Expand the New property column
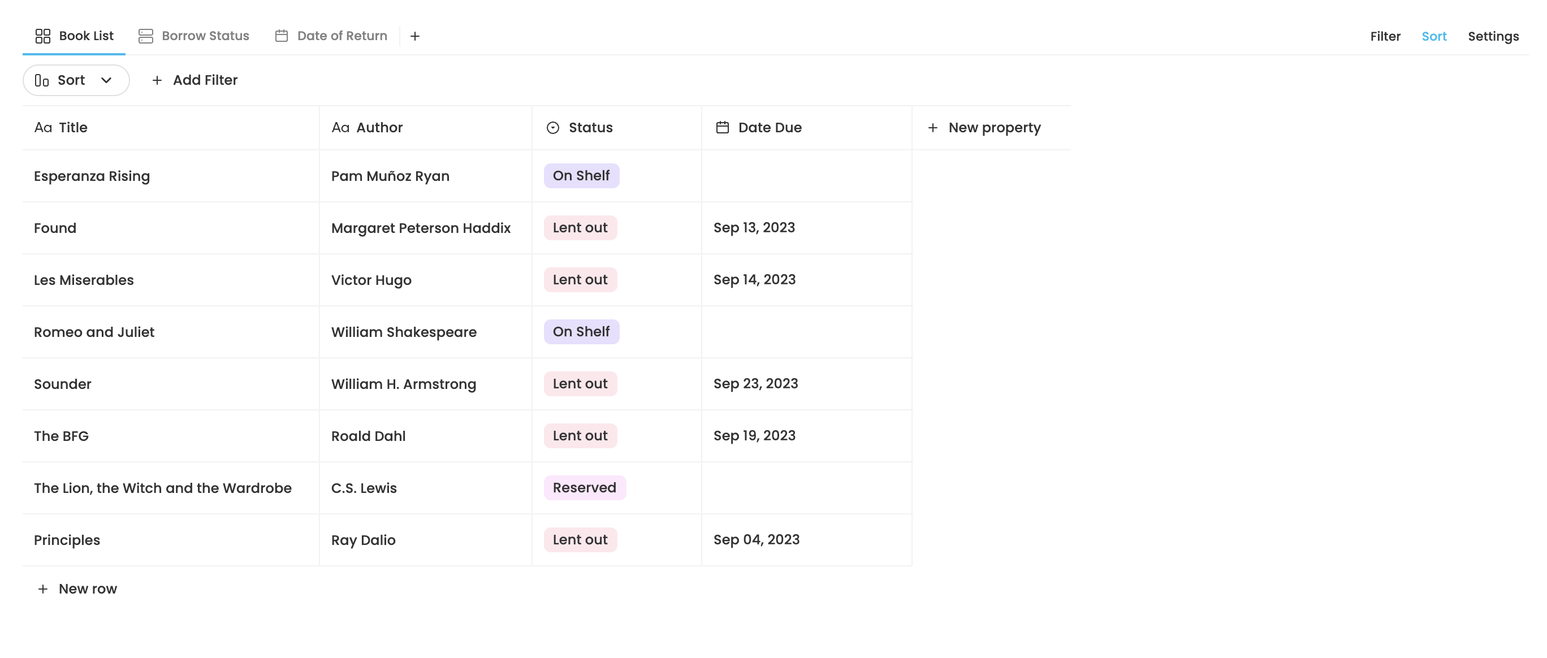 coord(984,127)
